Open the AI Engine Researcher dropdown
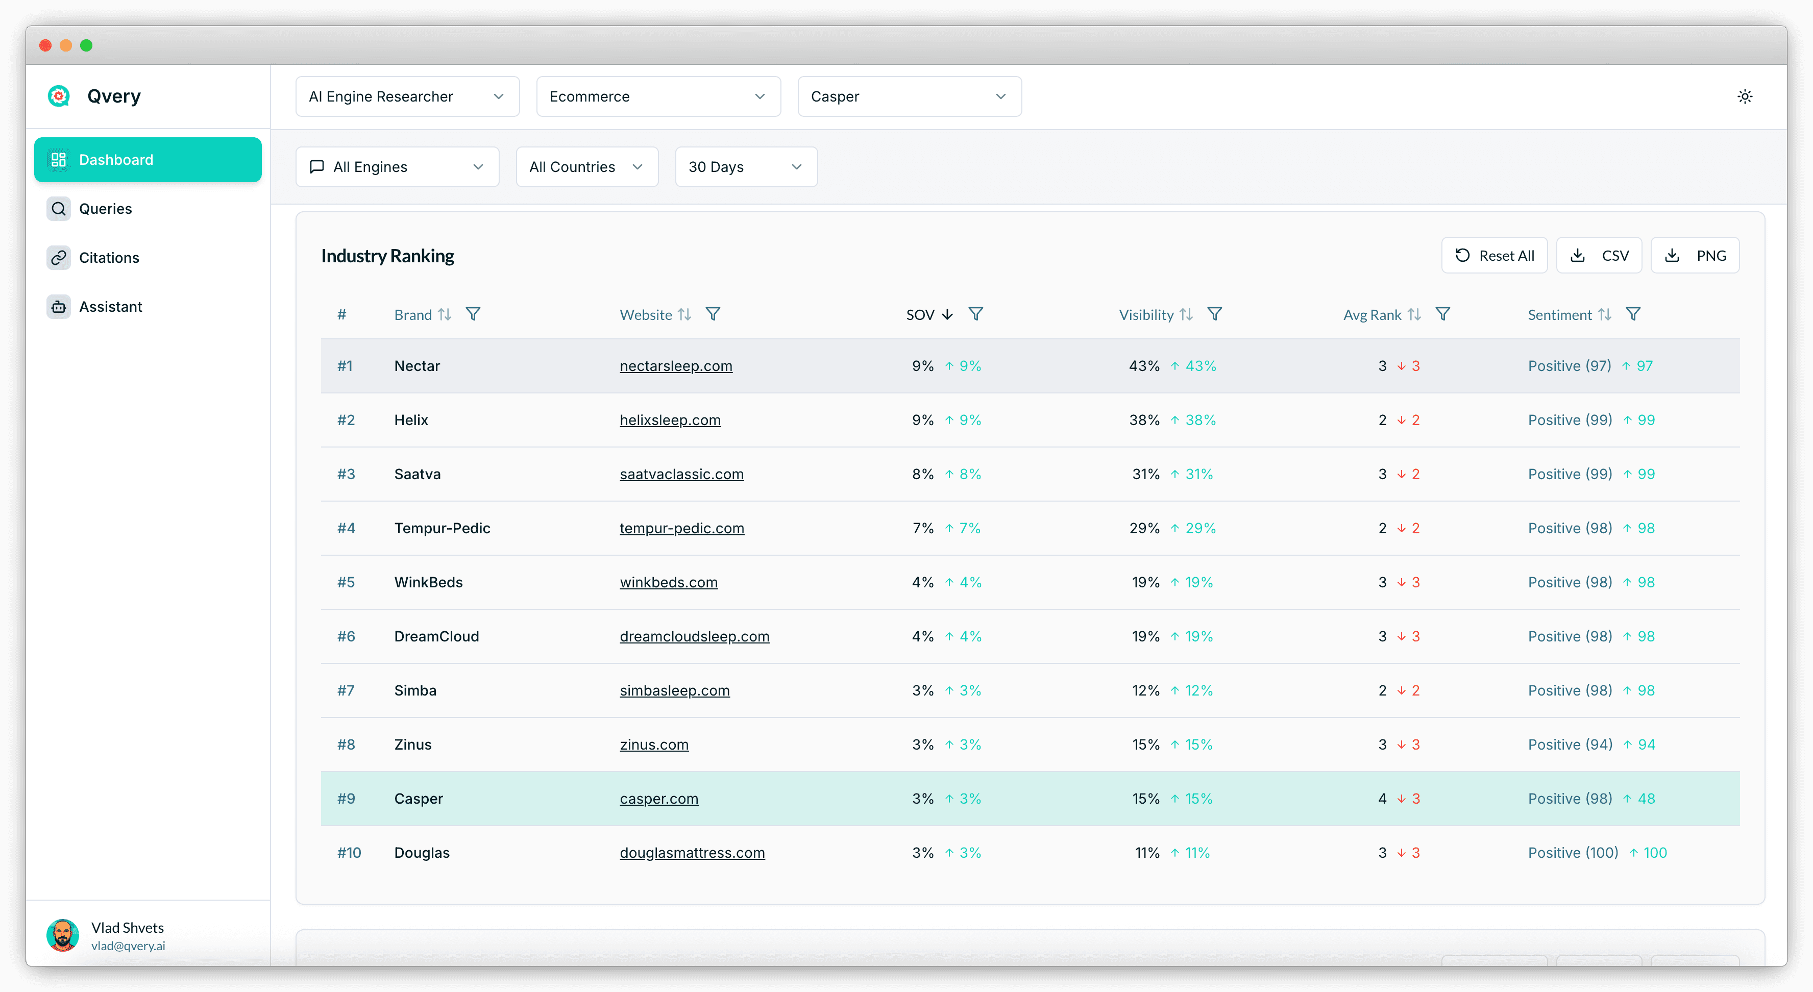Image resolution: width=1813 pixels, height=992 pixels. click(x=407, y=96)
